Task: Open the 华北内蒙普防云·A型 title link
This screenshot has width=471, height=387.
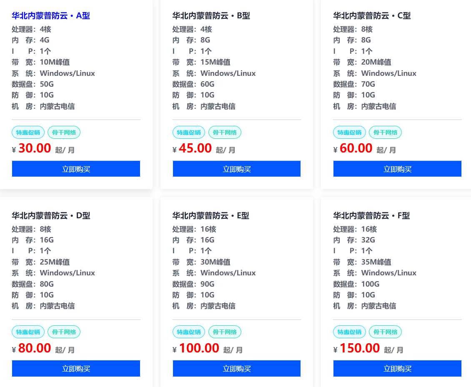Action: click(x=51, y=16)
